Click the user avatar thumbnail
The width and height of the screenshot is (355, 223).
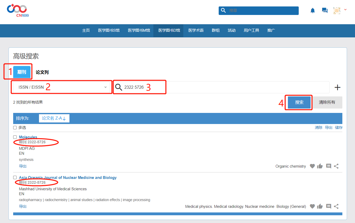[x=337, y=10]
